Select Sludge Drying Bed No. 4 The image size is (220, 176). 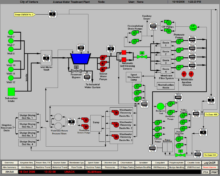click(x=27, y=143)
